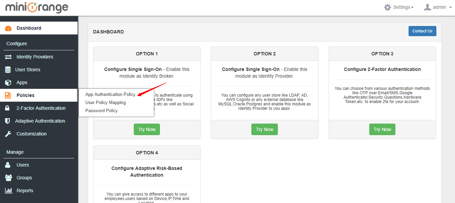Go to Users in Manage section
This screenshot has height=203, width=455.
pos(23,165)
